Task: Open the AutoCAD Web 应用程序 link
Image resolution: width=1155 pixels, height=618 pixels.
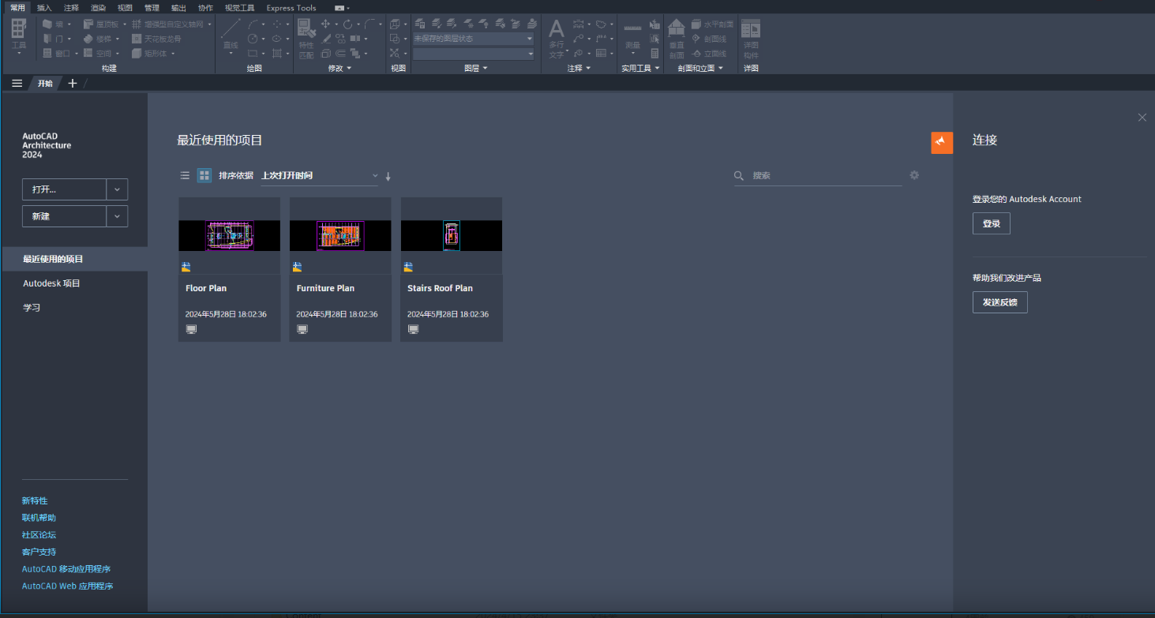Action: pos(68,586)
